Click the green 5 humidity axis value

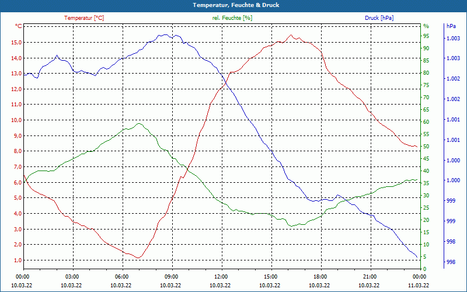click(x=425, y=257)
